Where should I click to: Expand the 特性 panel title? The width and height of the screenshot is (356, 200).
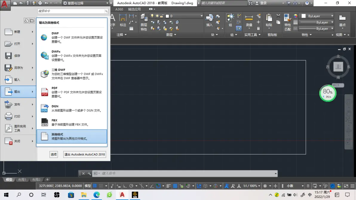306,35
